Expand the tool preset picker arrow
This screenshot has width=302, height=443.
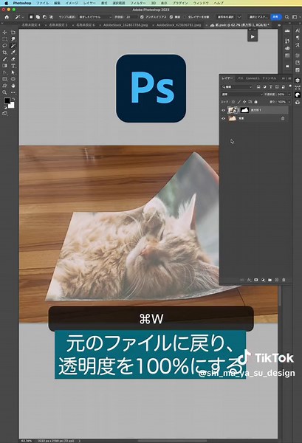tap(23, 17)
